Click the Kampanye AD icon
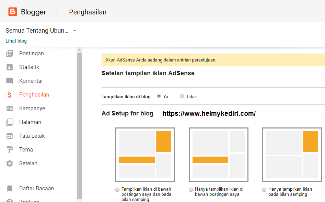The width and height of the screenshot is (325, 202). tap(10, 109)
